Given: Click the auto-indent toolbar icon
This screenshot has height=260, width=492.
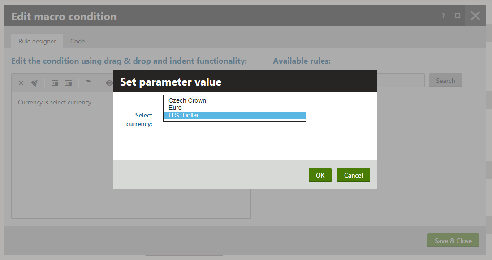Looking at the screenshot, I should coord(89,83).
